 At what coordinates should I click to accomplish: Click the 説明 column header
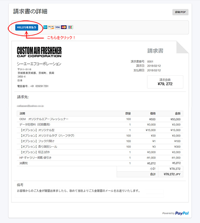coord(22,114)
